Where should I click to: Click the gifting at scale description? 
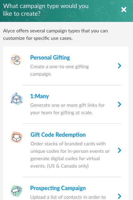[67, 109]
